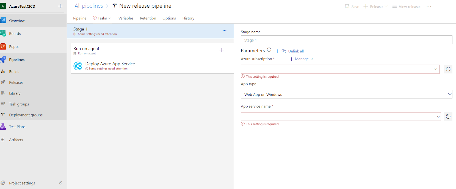Go to All pipelines breadcrumb

(x=89, y=6)
